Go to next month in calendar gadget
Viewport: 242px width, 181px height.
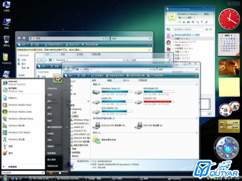pyautogui.click(x=235, y=35)
